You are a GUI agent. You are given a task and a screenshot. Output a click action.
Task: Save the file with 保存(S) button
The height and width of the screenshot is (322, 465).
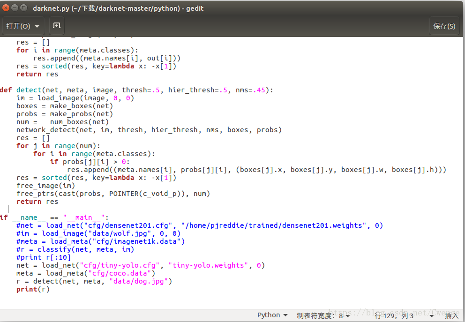coord(444,26)
